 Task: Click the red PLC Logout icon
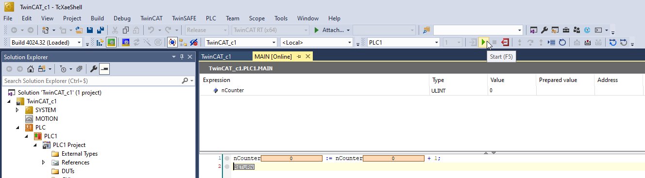pos(505,42)
